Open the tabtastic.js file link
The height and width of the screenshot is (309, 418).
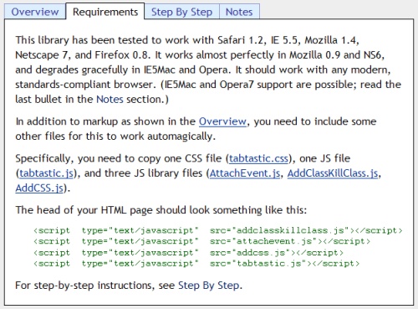click(x=46, y=173)
